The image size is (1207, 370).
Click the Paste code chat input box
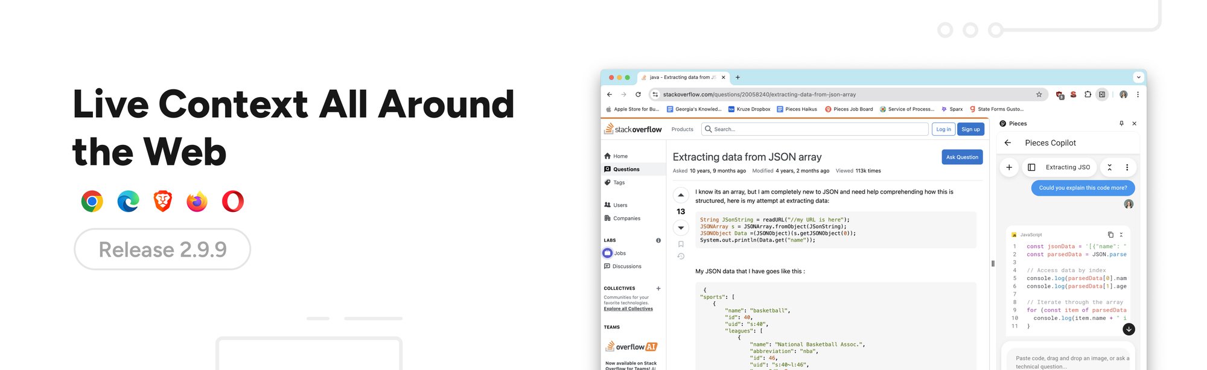(1072, 362)
